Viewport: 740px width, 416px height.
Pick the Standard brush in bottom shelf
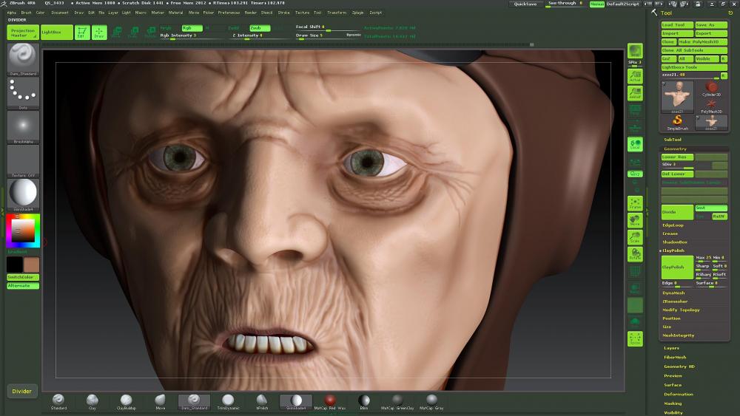tap(58, 402)
